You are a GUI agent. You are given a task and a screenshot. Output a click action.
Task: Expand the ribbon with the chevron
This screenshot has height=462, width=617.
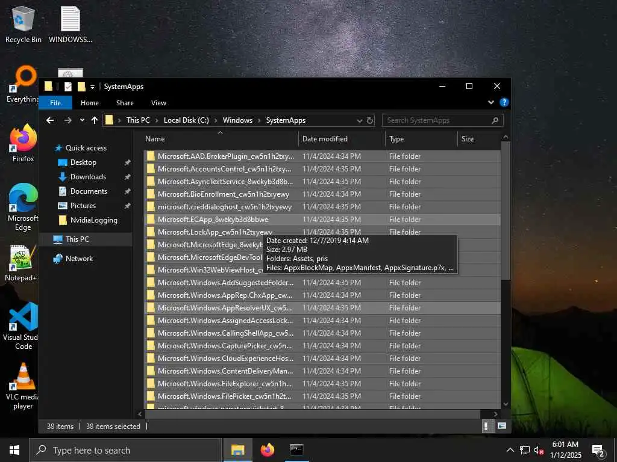coord(490,102)
